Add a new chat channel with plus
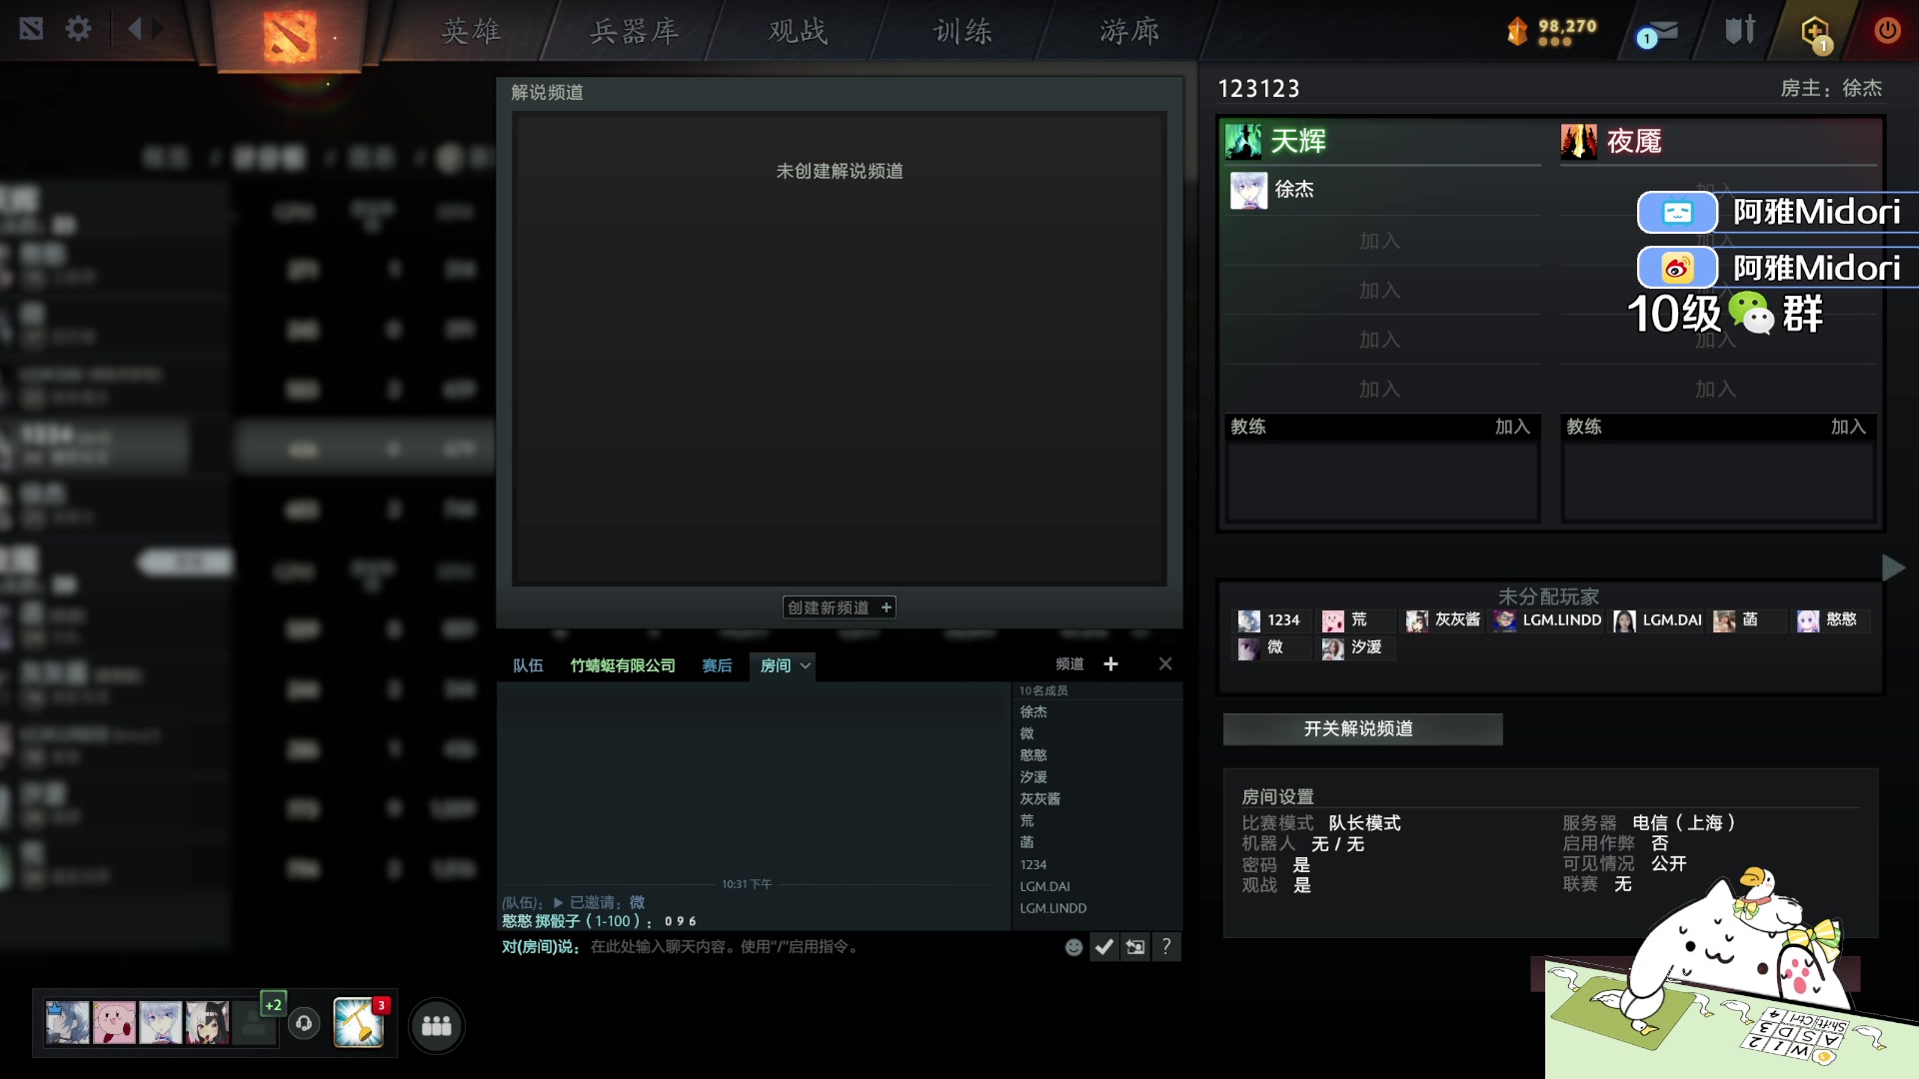This screenshot has height=1079, width=1919. 1110,664
